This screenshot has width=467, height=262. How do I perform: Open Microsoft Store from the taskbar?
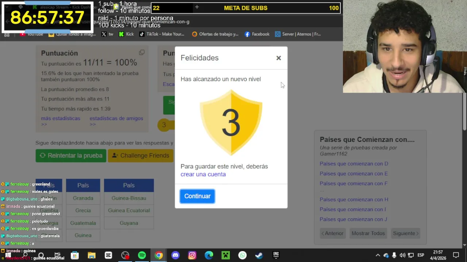point(75,255)
